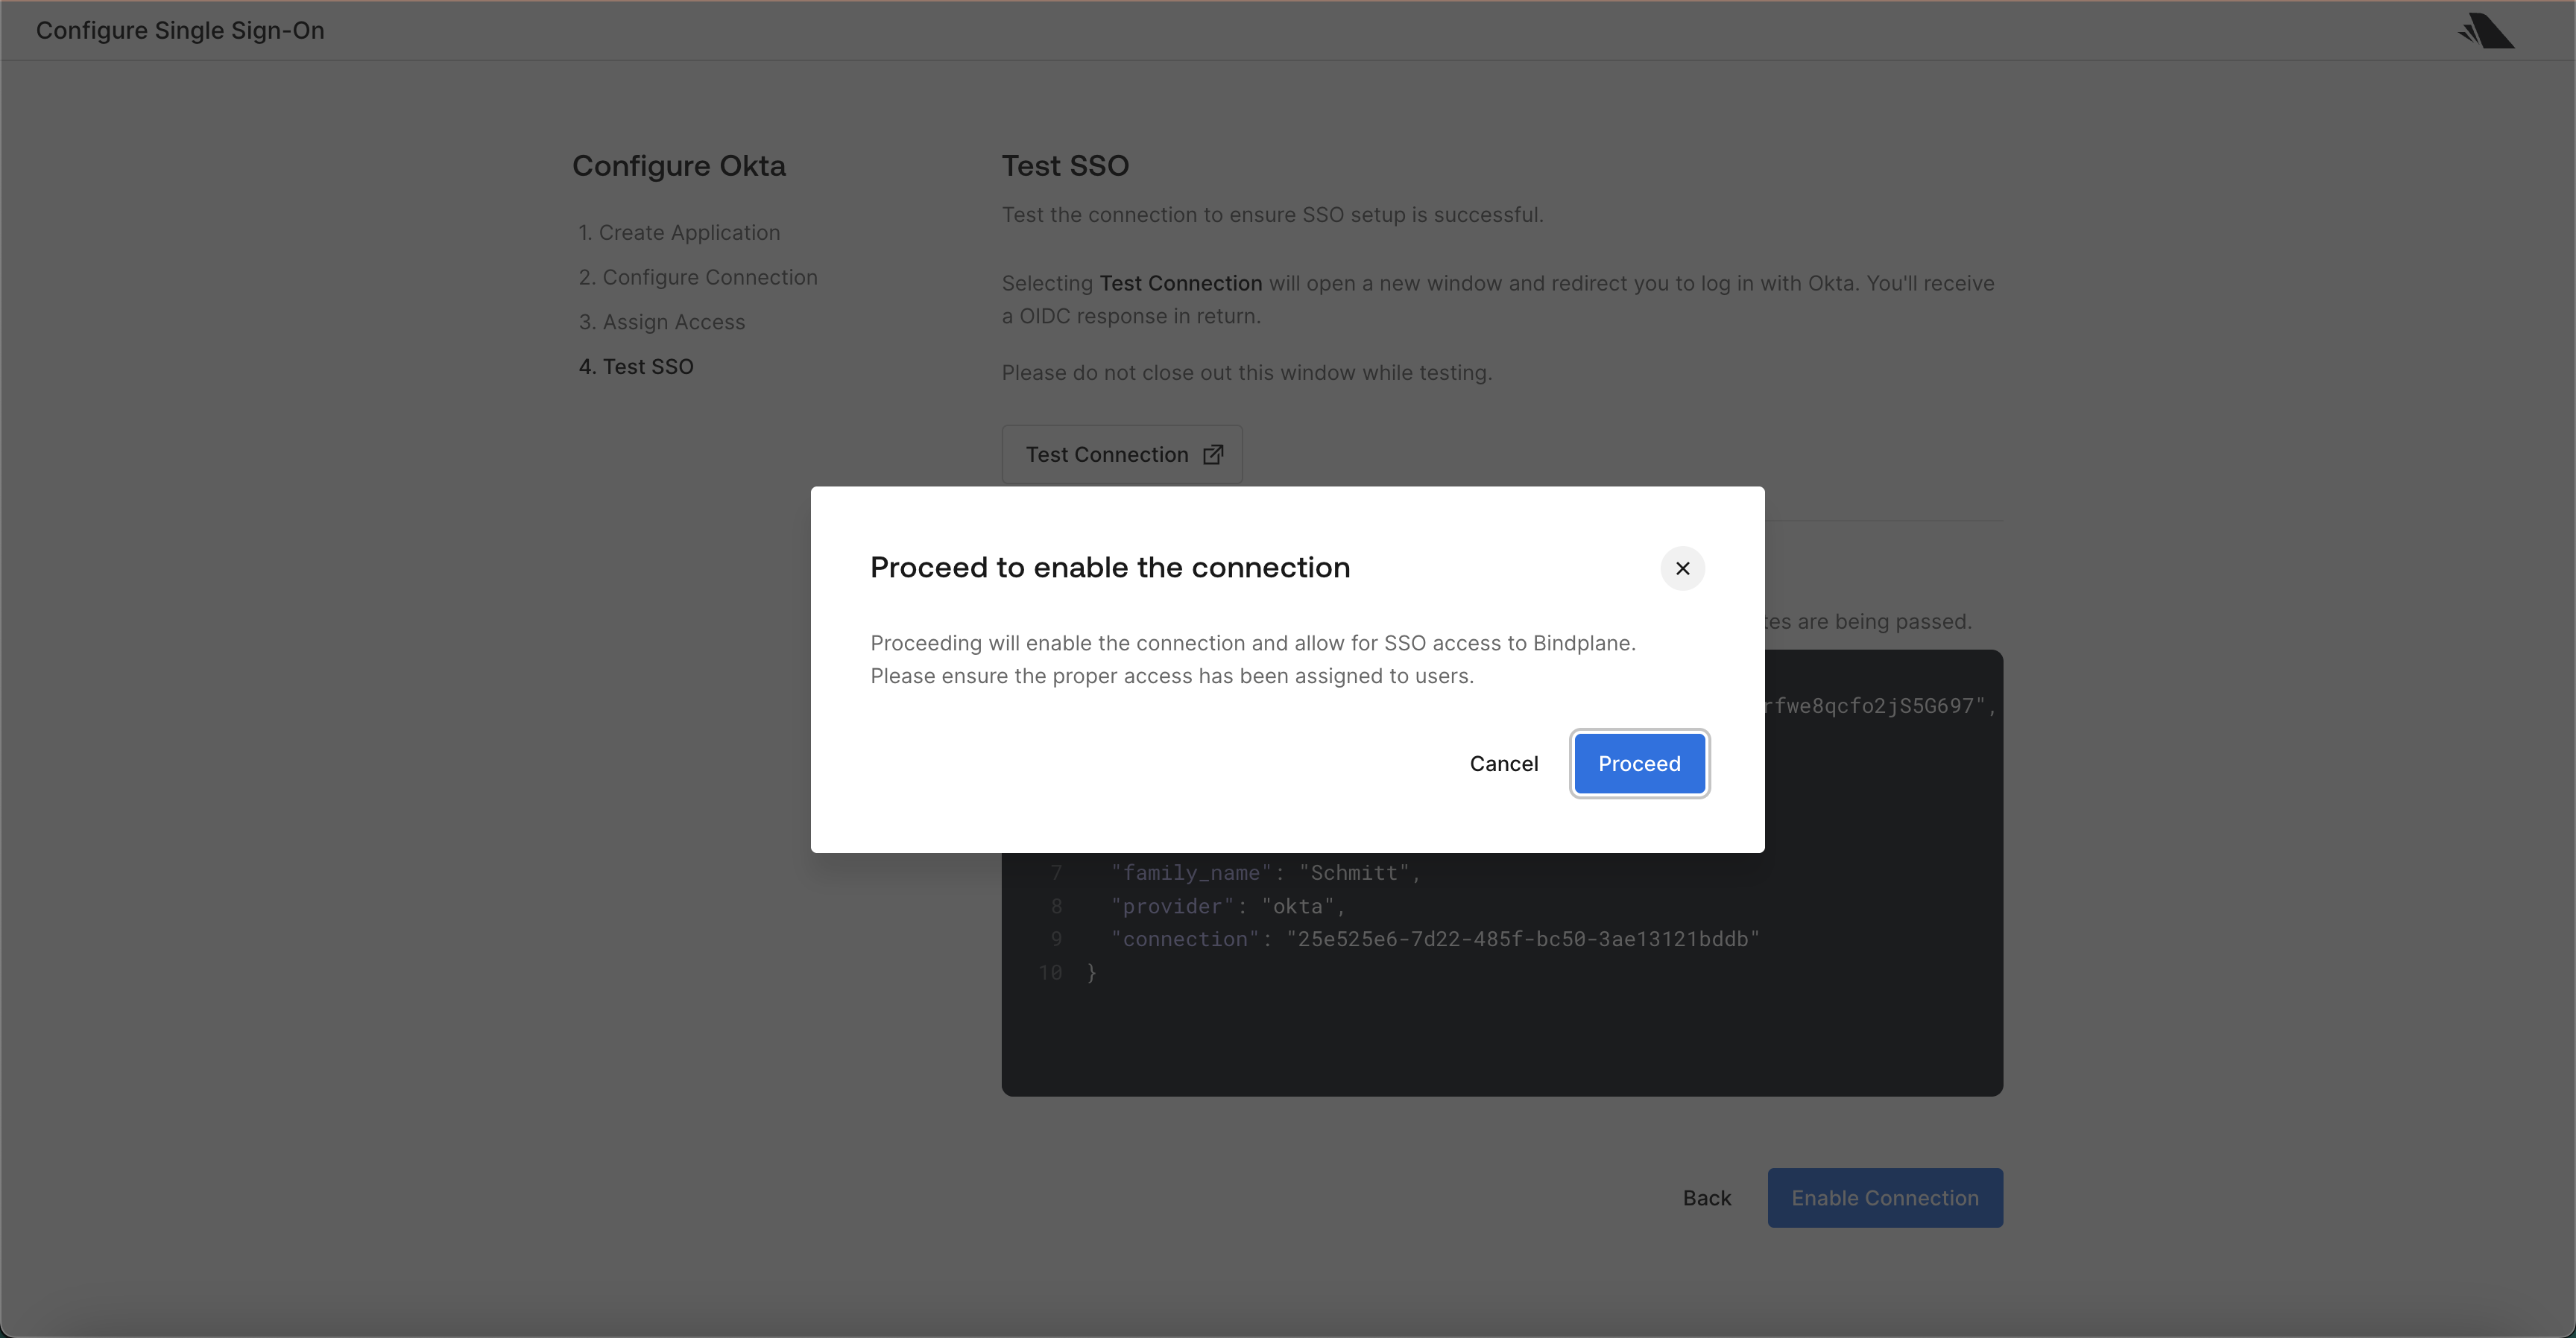Select step 4 Test SSO
The height and width of the screenshot is (1338, 2576).
coord(636,367)
